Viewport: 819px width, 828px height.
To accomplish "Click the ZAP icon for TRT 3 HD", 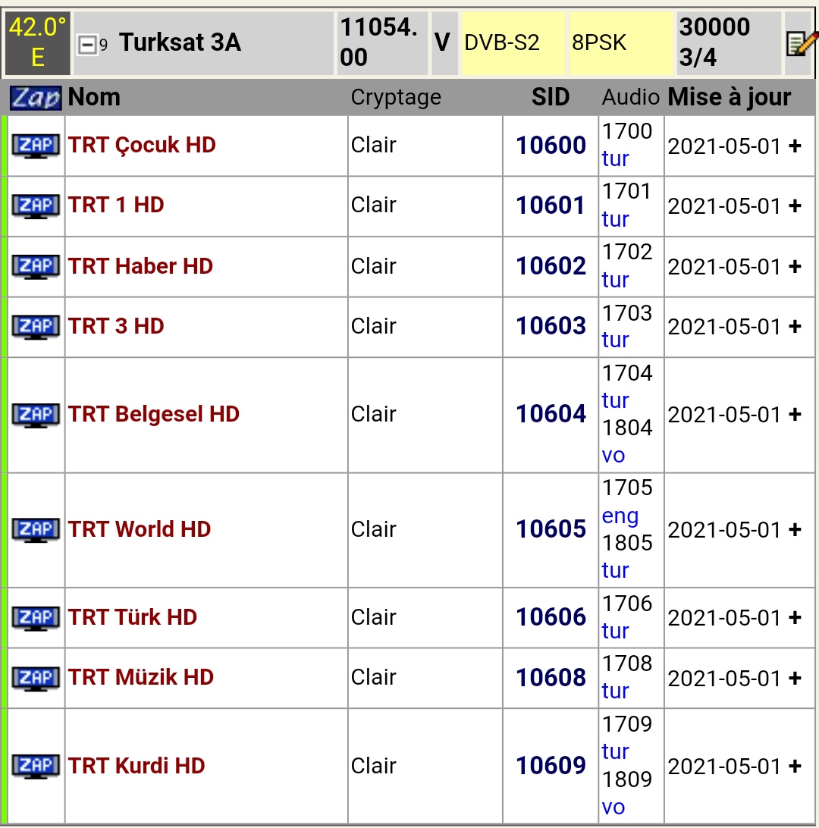I will 36,327.
